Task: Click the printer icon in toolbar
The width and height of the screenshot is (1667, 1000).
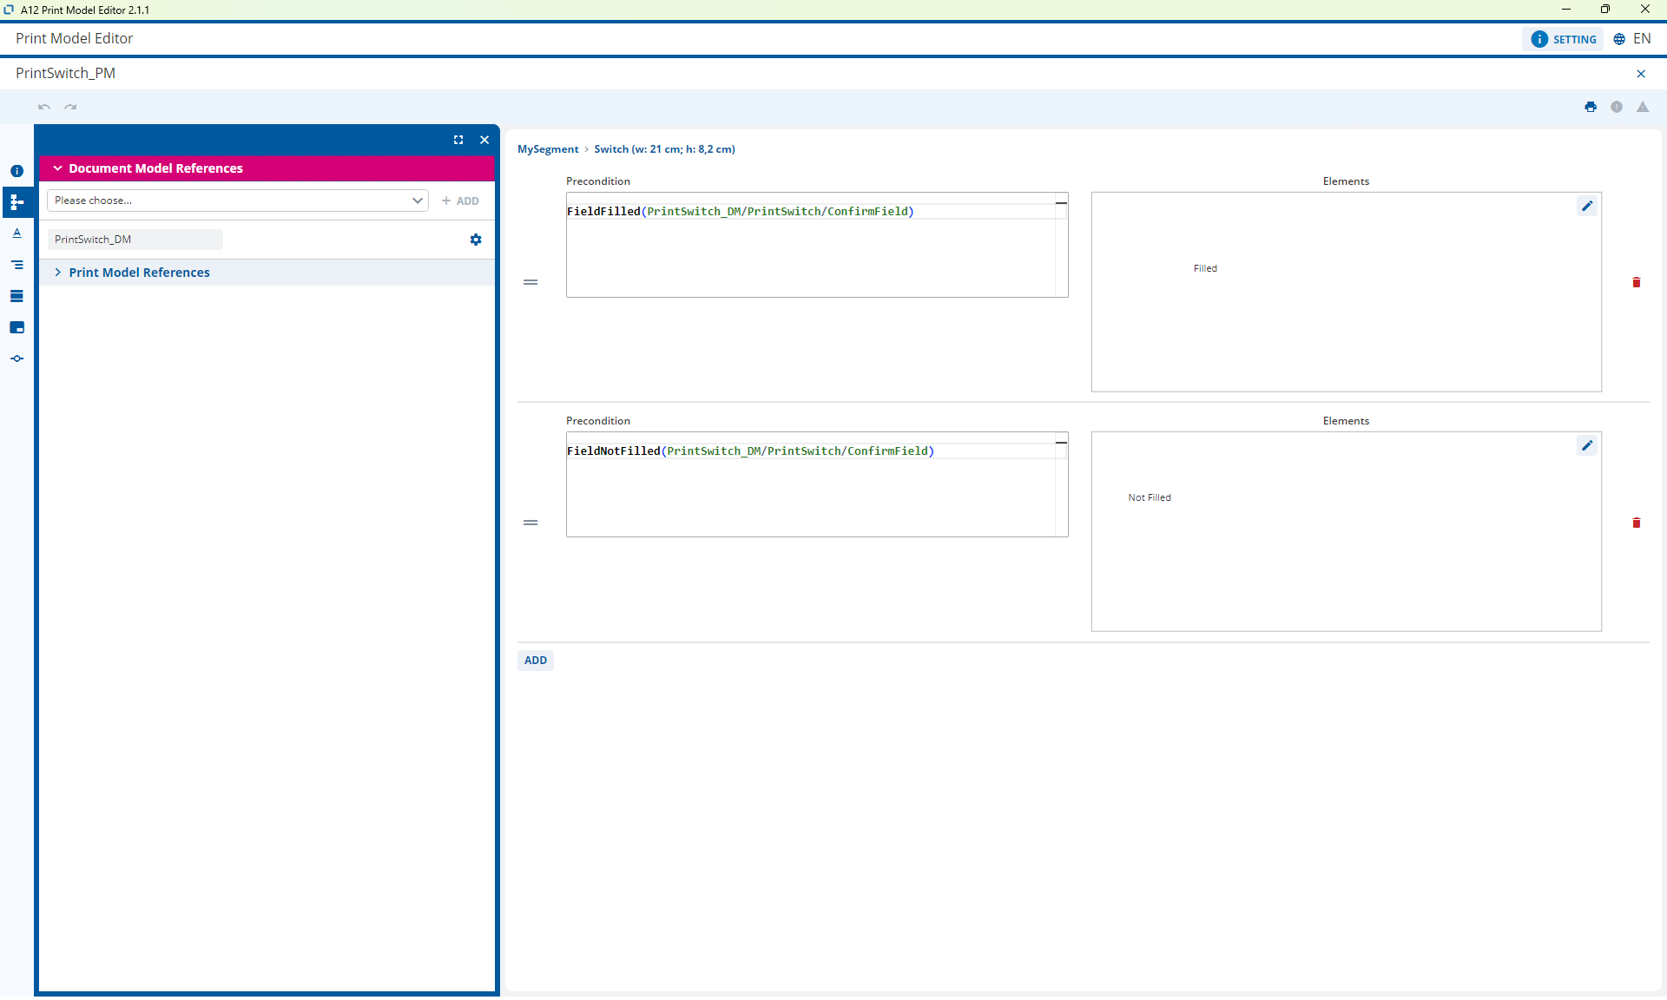Action: 1591,107
